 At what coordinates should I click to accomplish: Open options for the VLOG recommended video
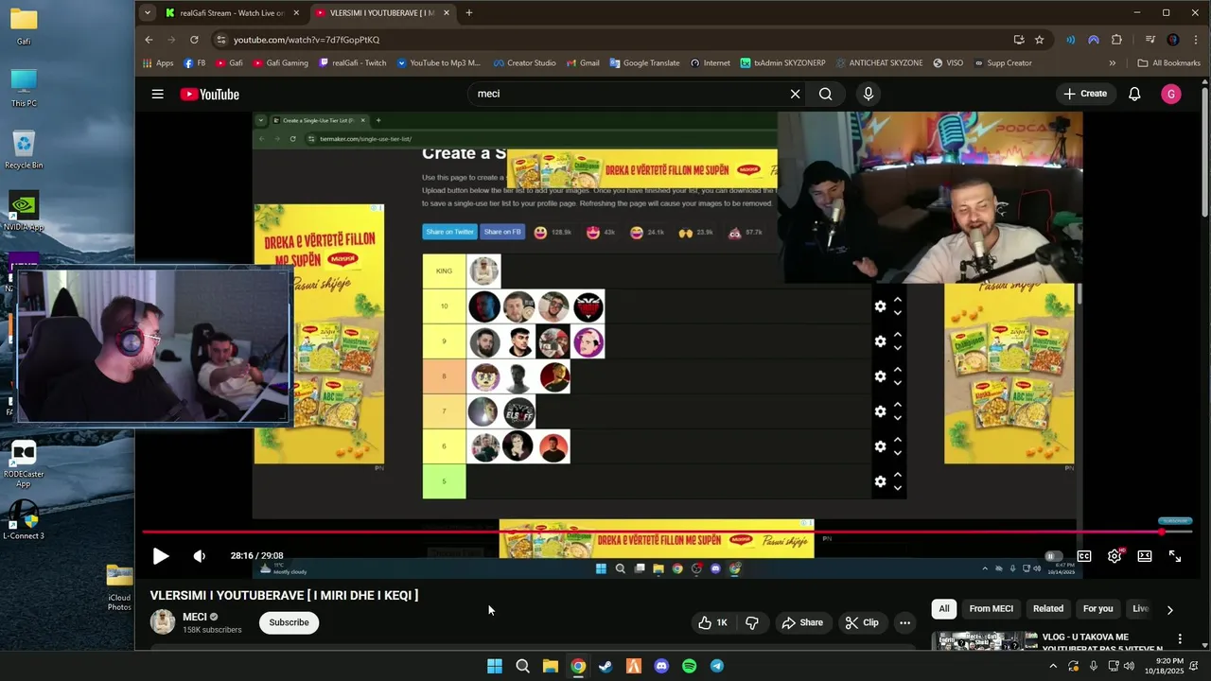pos(1180,639)
